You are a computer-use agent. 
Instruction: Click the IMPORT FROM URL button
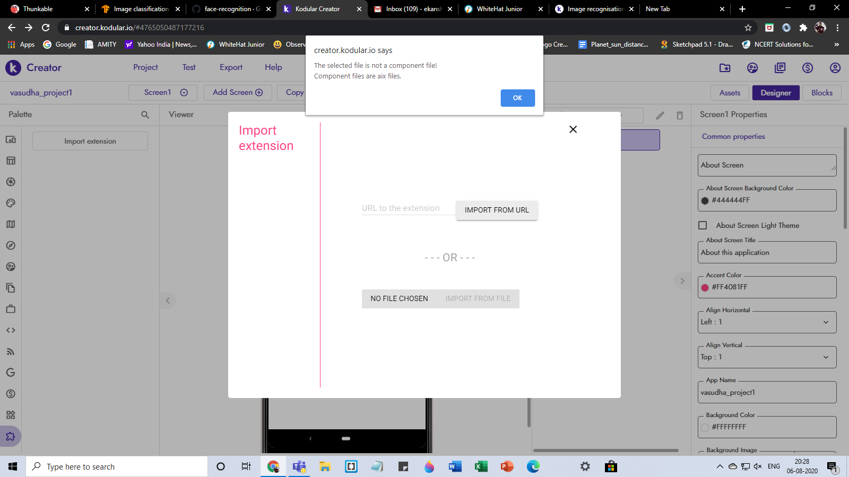tap(497, 210)
